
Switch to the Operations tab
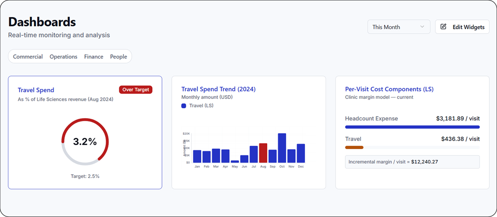pos(63,57)
